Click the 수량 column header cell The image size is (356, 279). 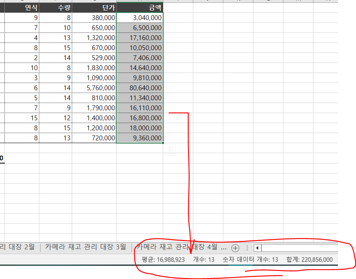(56, 8)
